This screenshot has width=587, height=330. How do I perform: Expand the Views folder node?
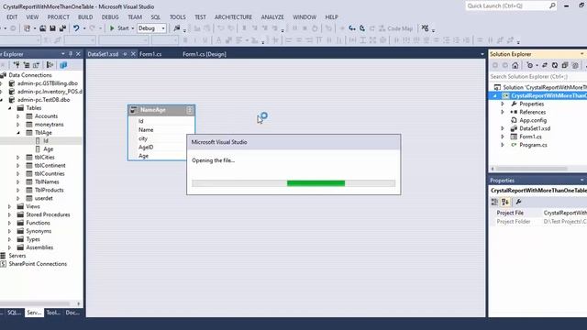click(x=10, y=206)
